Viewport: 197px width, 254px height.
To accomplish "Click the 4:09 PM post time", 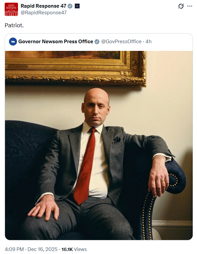I will pyautogui.click(x=14, y=249).
